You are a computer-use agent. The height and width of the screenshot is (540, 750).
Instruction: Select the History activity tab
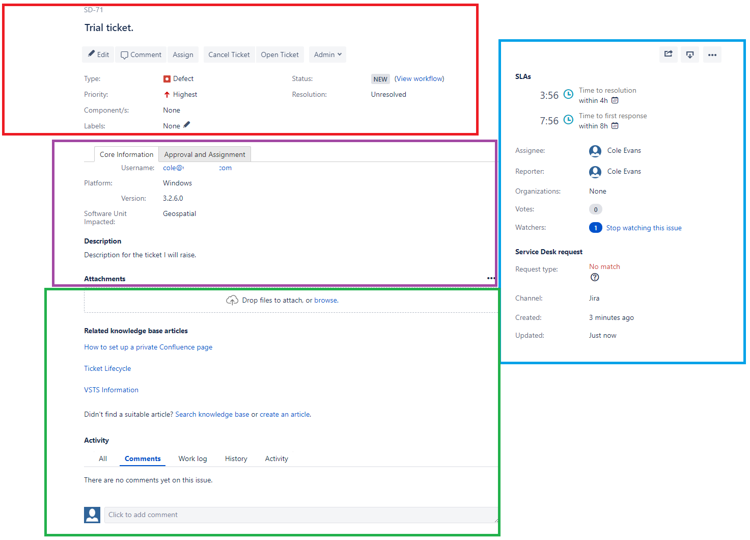236,458
